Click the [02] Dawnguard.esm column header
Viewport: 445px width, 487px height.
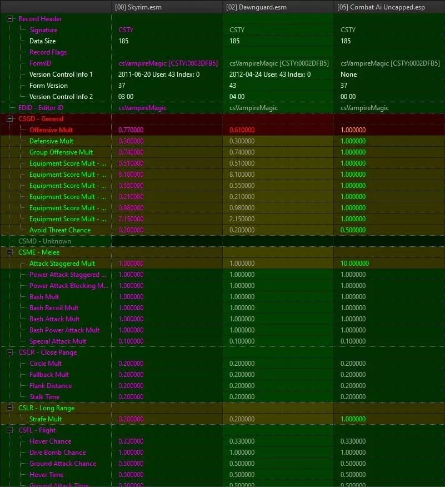coord(278,7)
